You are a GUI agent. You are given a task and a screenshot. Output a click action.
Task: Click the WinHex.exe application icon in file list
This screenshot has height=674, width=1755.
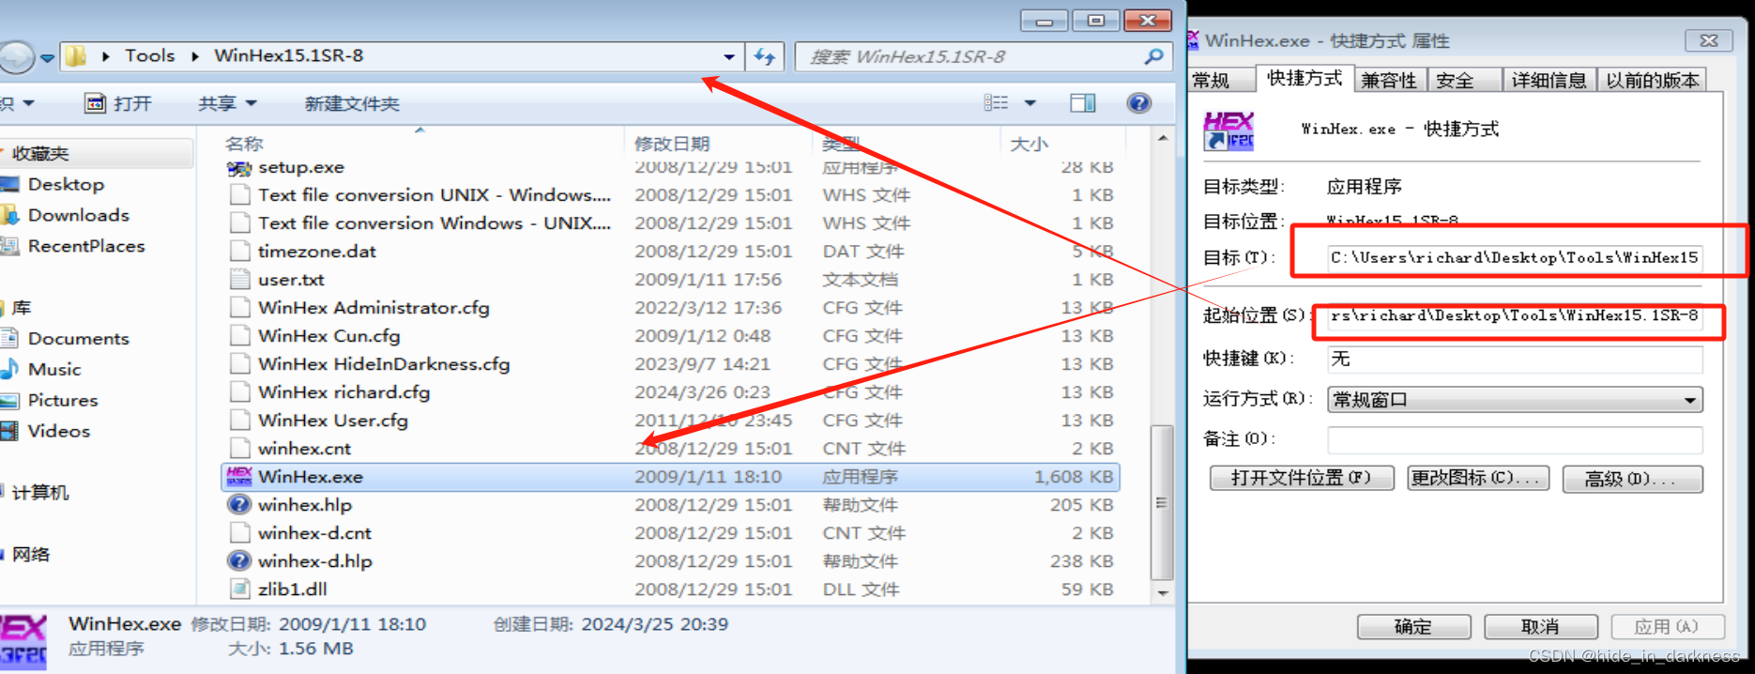[239, 476]
